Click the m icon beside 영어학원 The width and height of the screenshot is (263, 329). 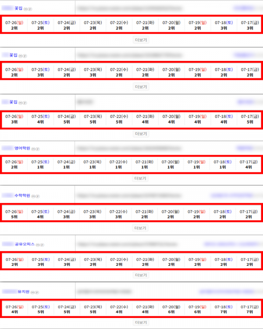(33, 149)
